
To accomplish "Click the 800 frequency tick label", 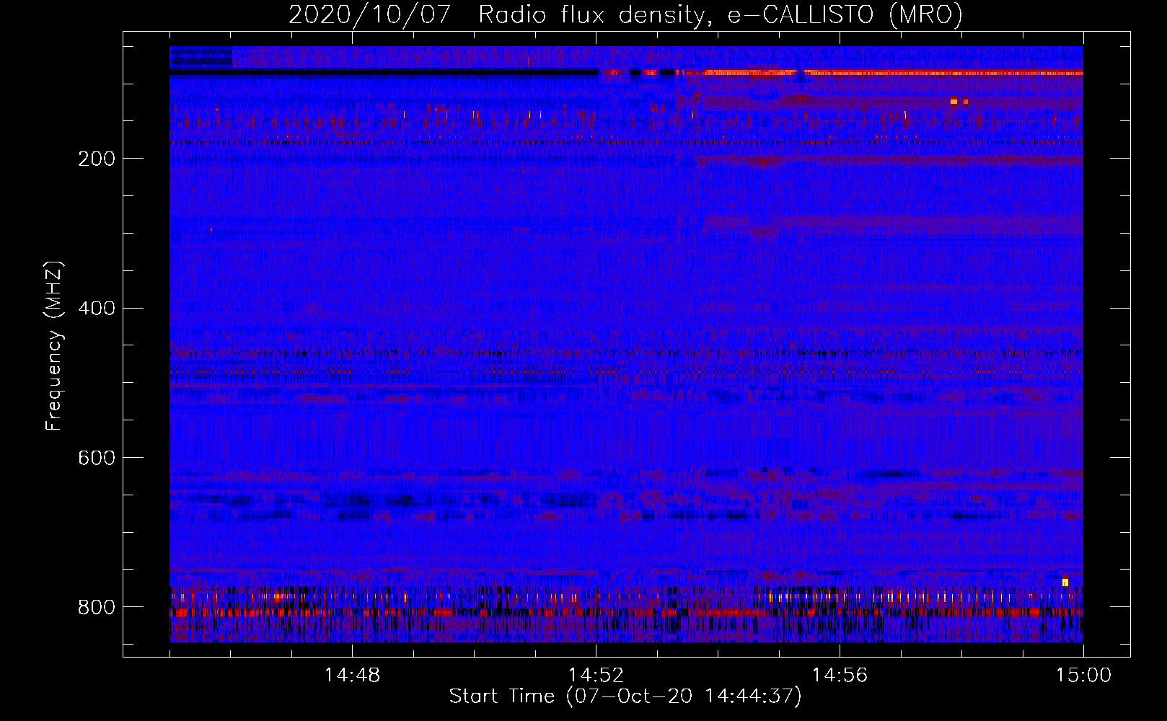I will pos(97,607).
